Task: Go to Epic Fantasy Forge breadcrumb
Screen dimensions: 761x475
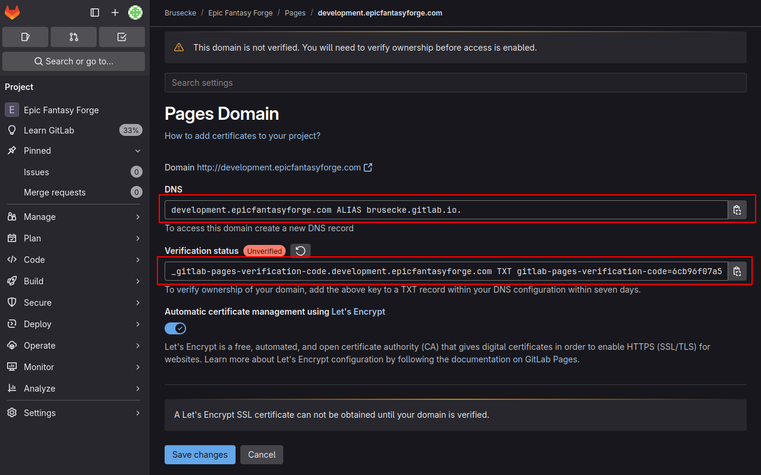Action: 240,13
